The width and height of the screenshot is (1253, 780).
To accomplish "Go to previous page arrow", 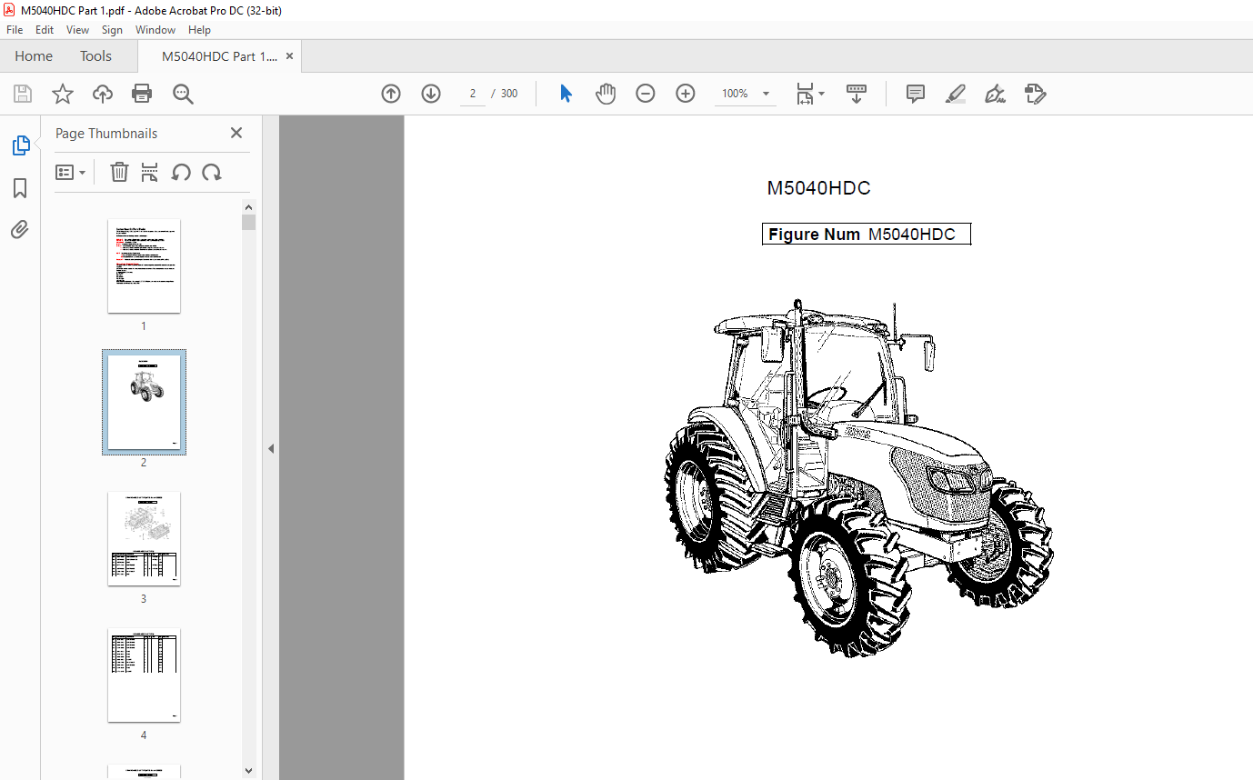I will pos(391,94).
